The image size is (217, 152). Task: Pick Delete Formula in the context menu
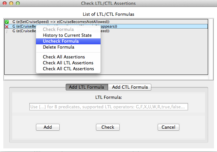click(58, 47)
